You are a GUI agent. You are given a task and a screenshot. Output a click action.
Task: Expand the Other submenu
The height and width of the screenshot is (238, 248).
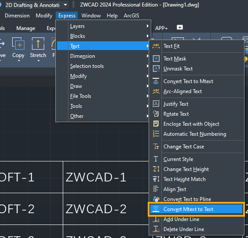[x=103, y=116]
